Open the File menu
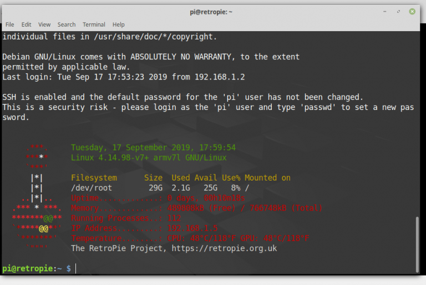 click(x=9, y=24)
